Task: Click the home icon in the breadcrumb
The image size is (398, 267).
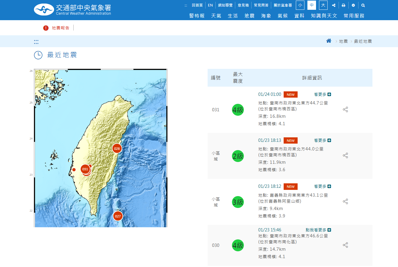Action: (328, 41)
